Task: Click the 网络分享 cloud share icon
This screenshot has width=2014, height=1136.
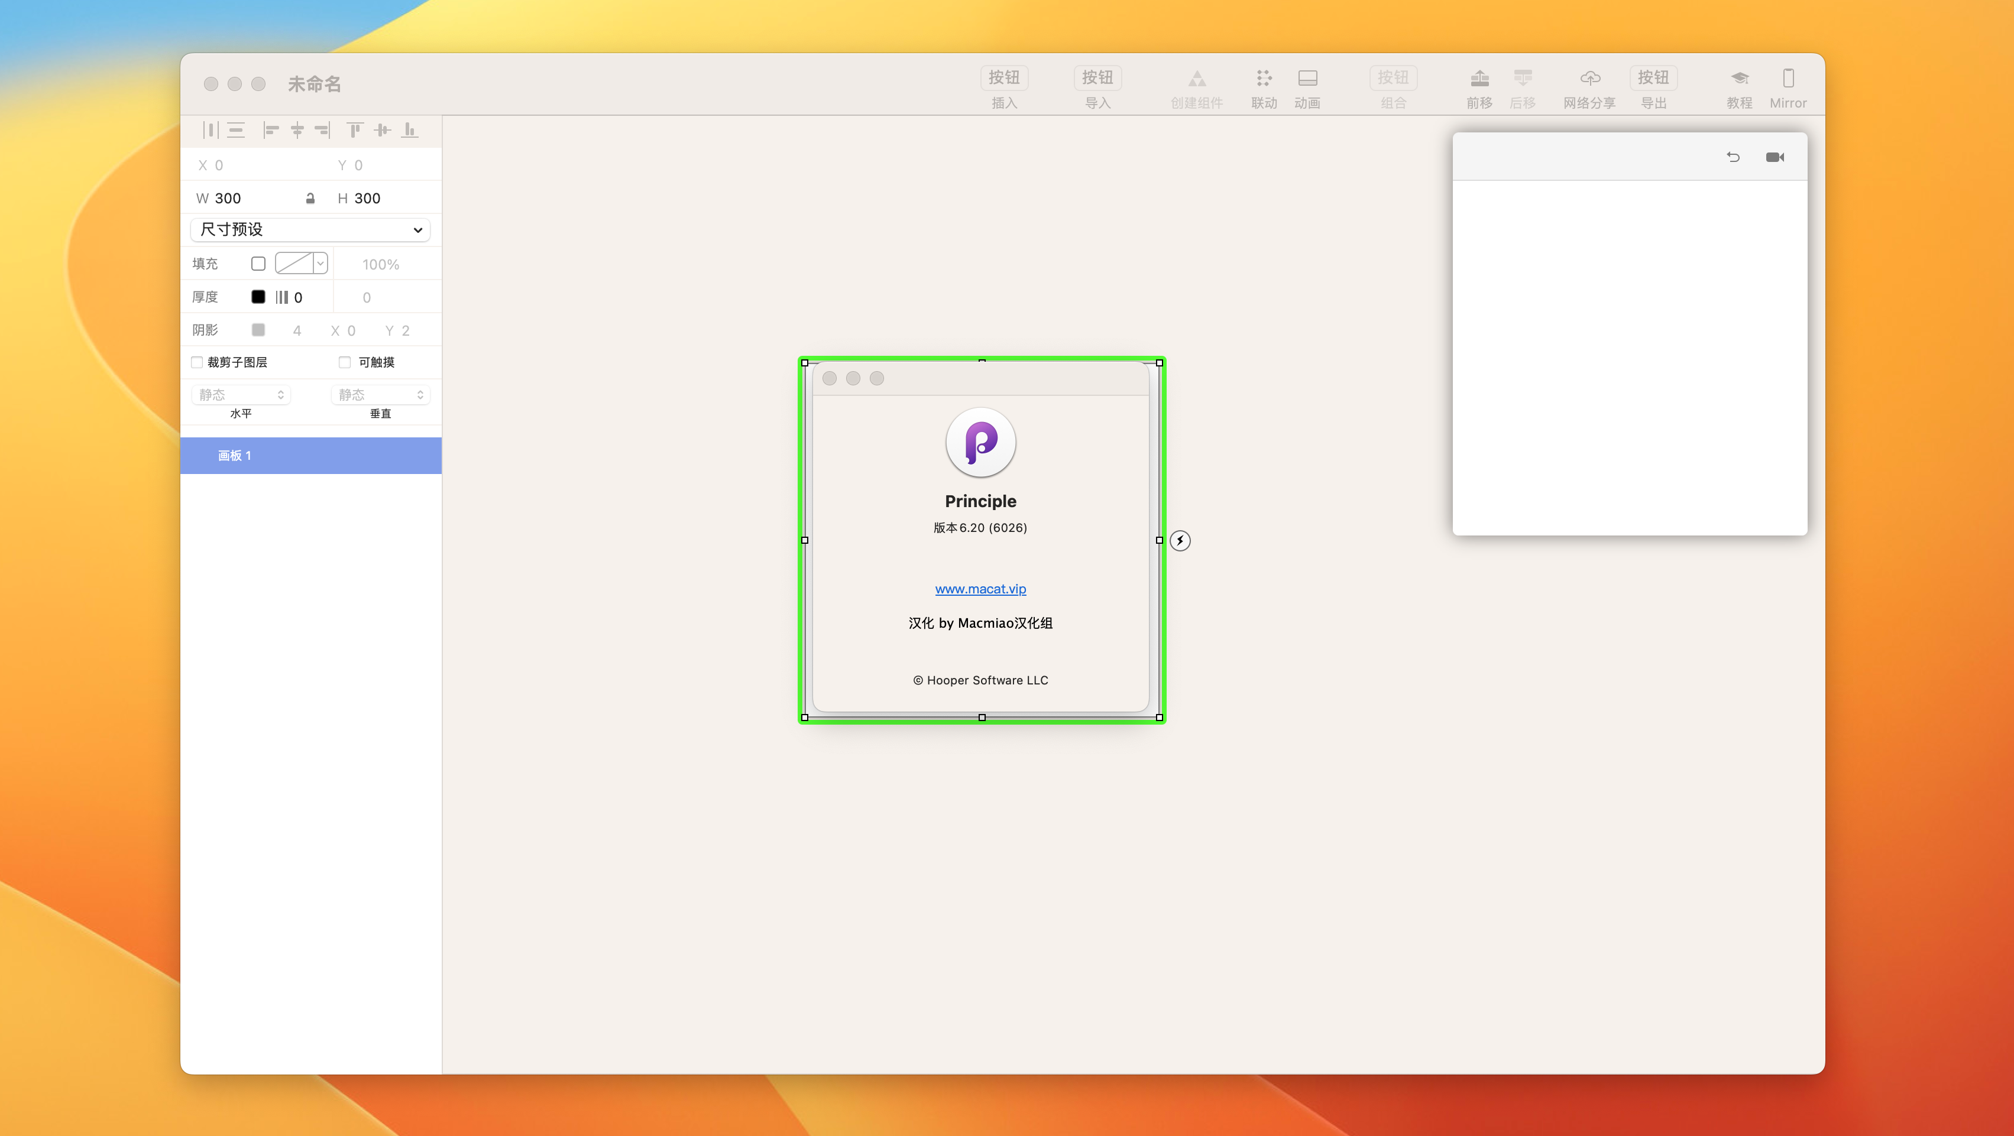Action: click(x=1589, y=78)
